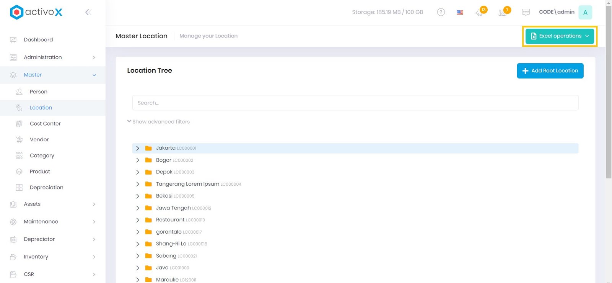Click the activoX logo icon
This screenshot has width=612, height=283.
click(x=16, y=12)
